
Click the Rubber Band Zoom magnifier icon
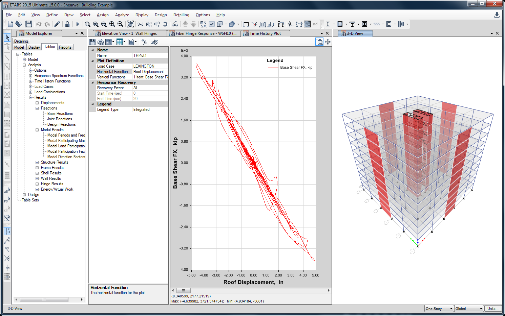[x=88, y=24]
